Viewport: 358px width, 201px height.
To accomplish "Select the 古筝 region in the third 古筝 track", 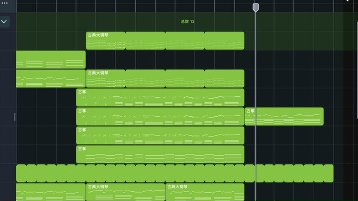I will (x=160, y=135).
